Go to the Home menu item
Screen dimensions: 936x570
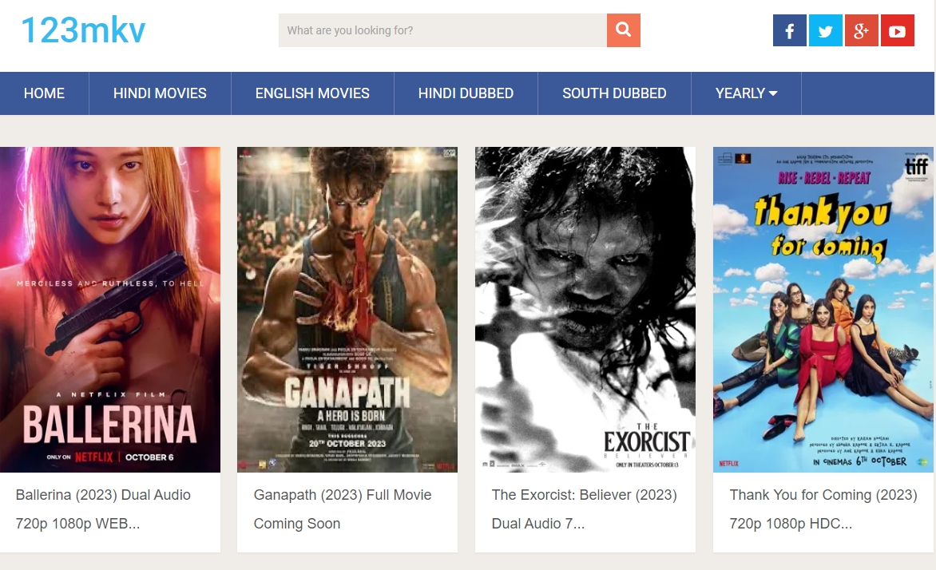pos(44,93)
